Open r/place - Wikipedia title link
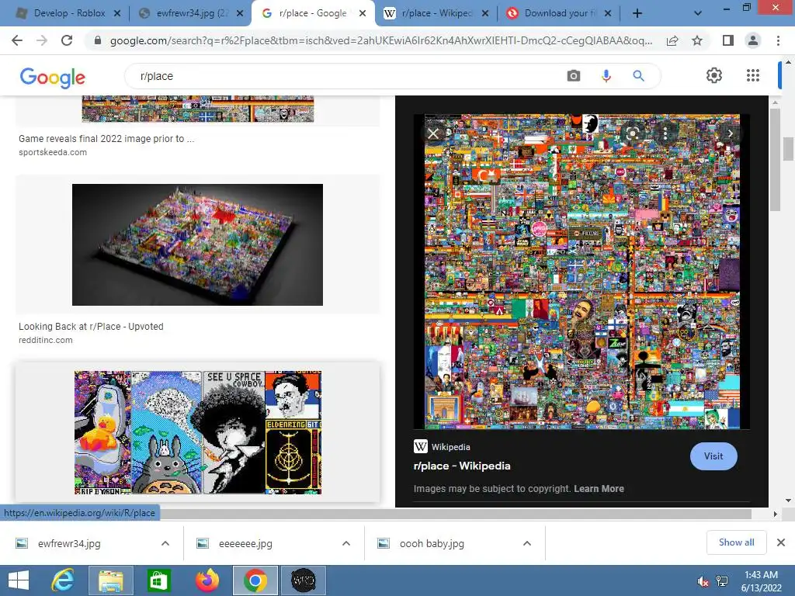The width and height of the screenshot is (795, 596). [x=462, y=466]
